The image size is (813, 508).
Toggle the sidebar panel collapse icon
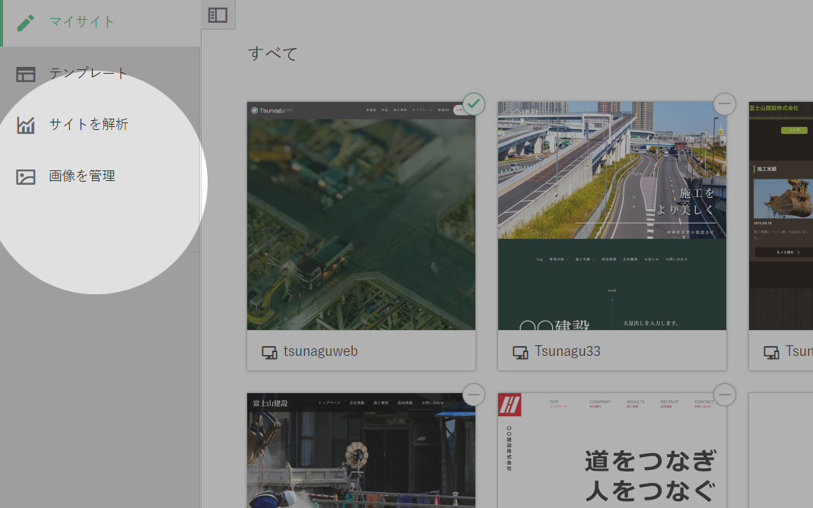click(218, 14)
